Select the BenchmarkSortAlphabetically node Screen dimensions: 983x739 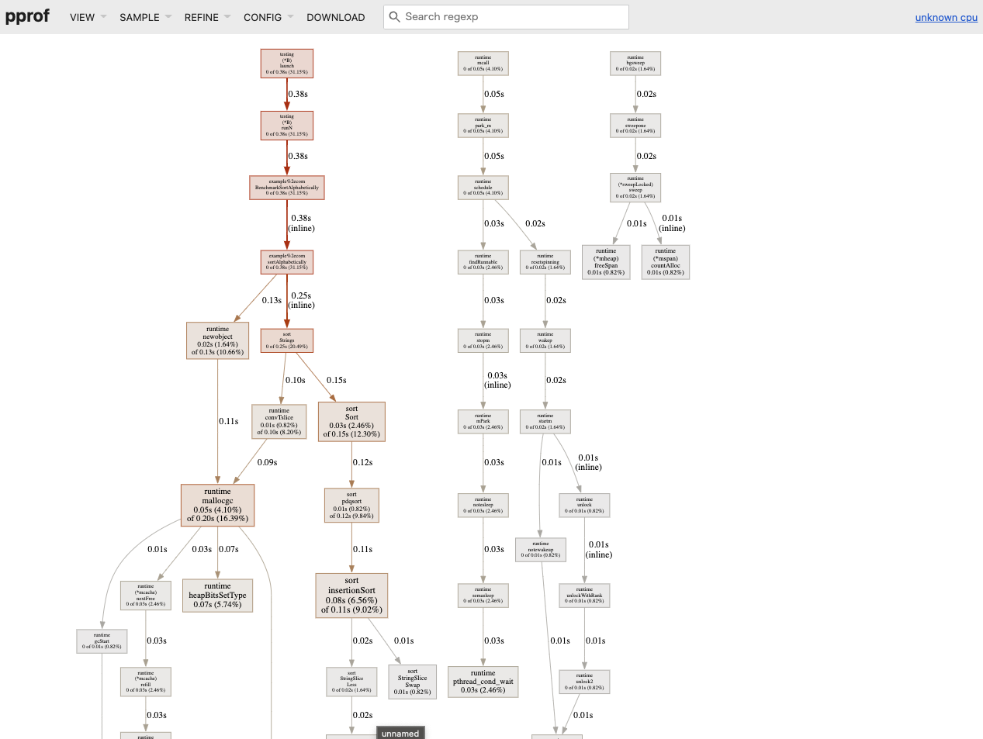287,188
